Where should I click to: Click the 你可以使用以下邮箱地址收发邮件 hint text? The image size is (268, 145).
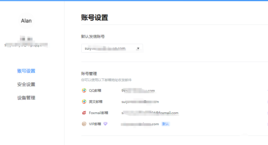106,80
